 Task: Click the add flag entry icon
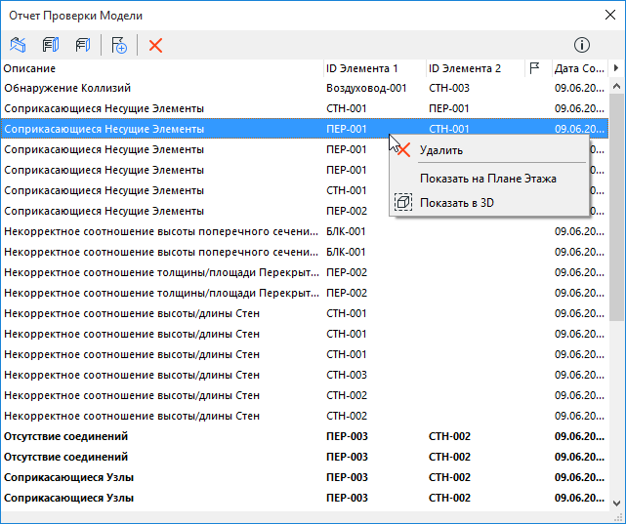[119, 45]
